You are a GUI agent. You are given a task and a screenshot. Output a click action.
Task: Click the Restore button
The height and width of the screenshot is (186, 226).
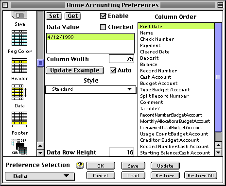165,175
